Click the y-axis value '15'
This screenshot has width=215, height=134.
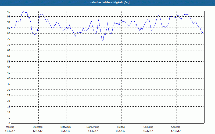(x=9, y=107)
